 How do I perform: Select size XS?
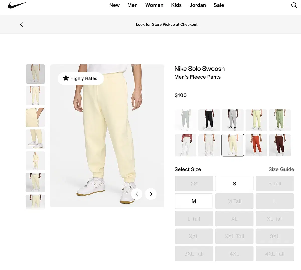pos(194,184)
